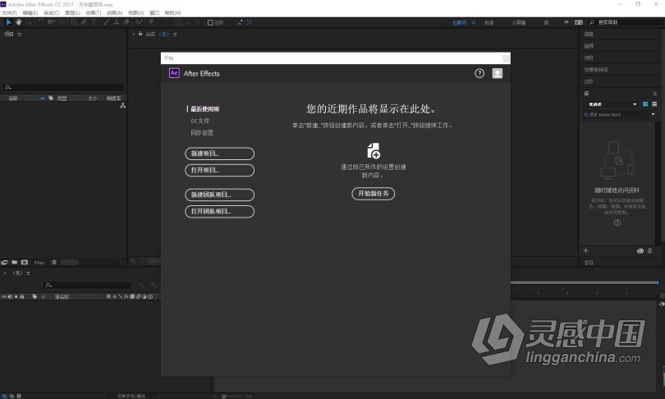Click the user account icon in Start dialog
This screenshot has width=665, height=399.
(497, 73)
